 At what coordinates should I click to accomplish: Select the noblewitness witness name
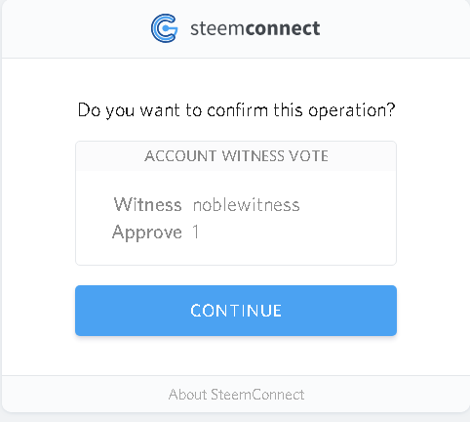247,205
